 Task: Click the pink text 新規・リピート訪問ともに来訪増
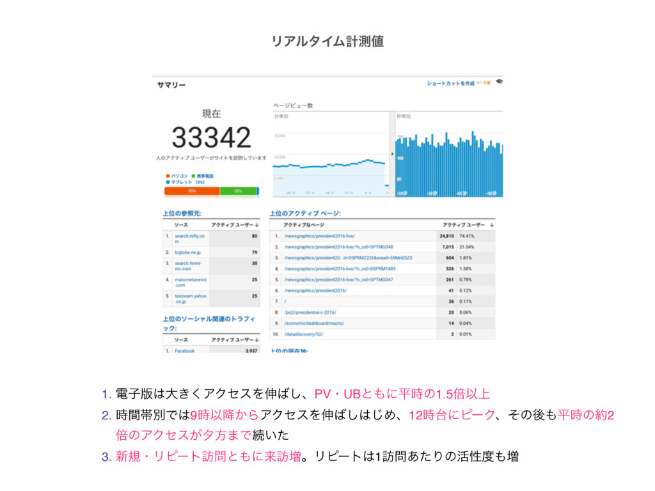[208, 456]
